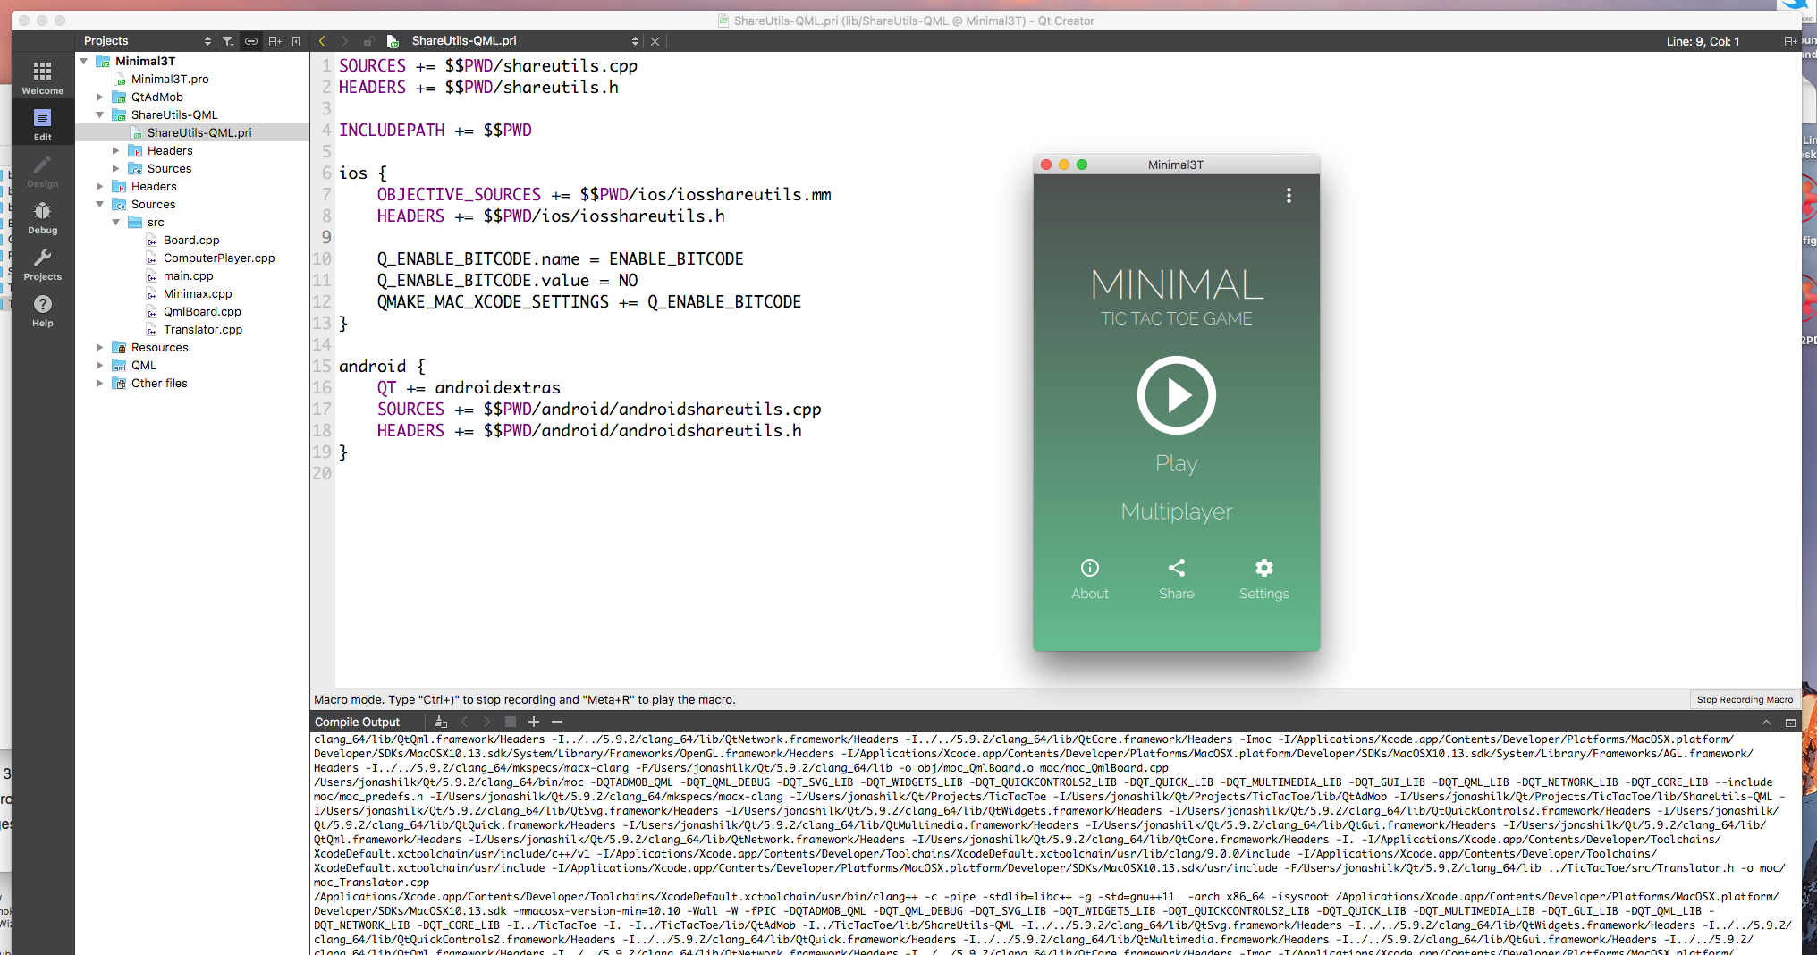Click the clear Compile Output broom icon

coord(440,722)
